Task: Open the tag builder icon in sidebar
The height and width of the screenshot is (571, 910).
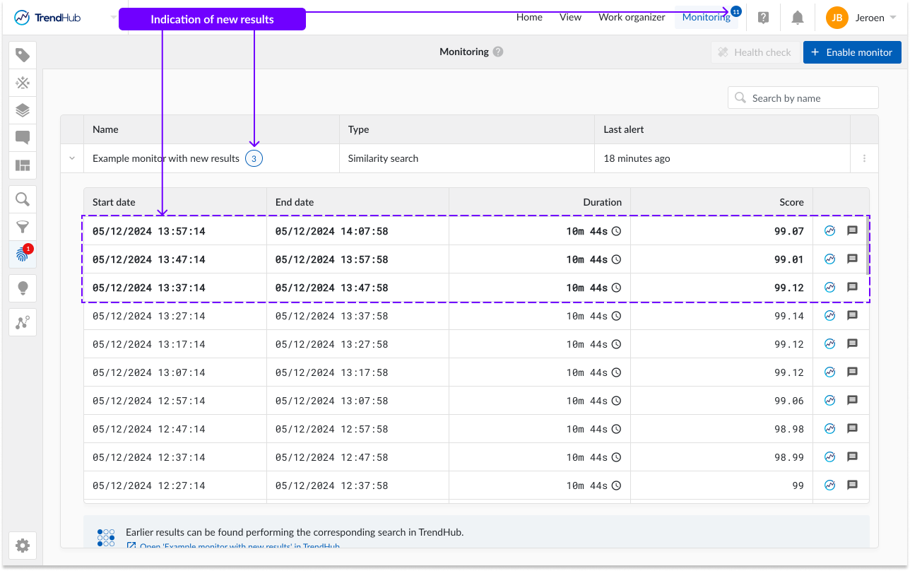Action: (23, 55)
